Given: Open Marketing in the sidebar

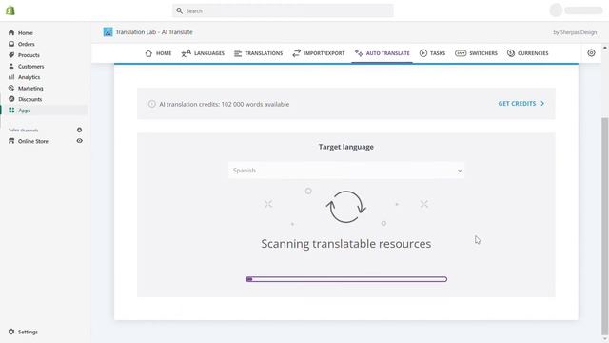Looking at the screenshot, I should (30, 89).
